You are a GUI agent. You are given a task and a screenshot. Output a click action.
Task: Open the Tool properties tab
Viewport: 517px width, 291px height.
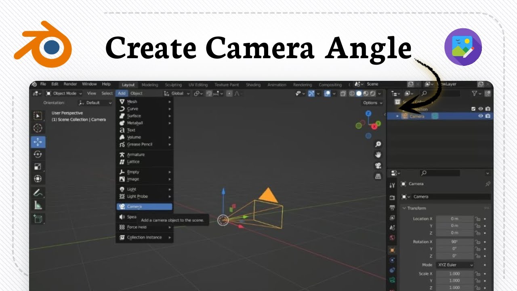(x=392, y=186)
